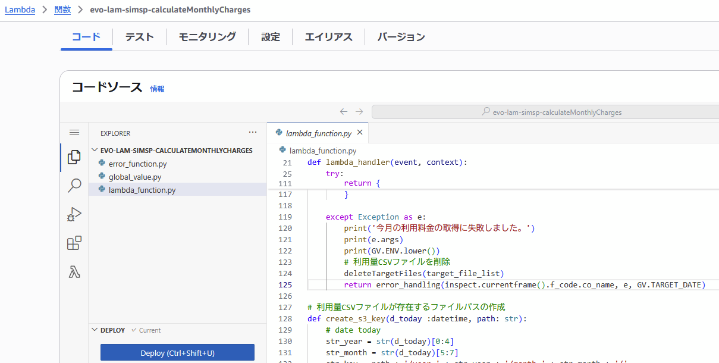Open the Search magnifier in activity bar

coord(74,186)
